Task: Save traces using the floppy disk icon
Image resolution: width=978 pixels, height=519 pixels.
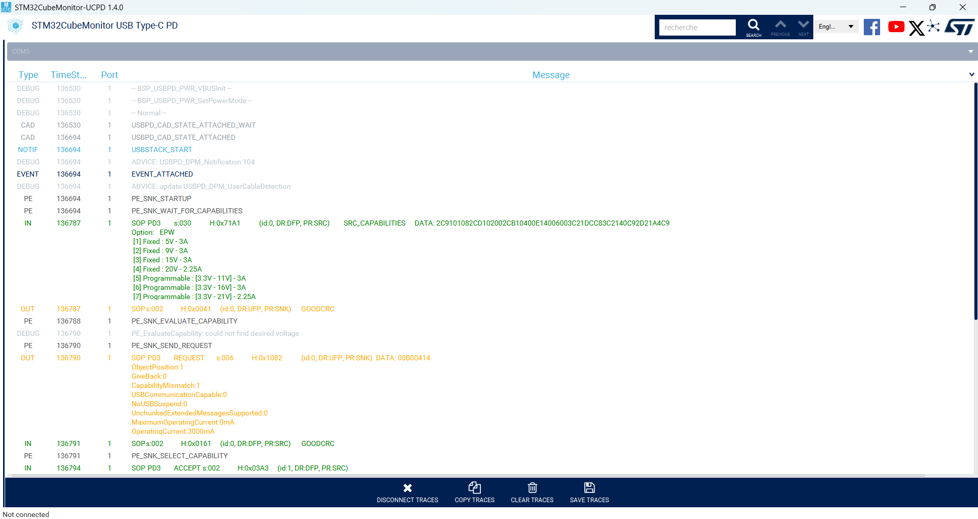Action: [589, 487]
